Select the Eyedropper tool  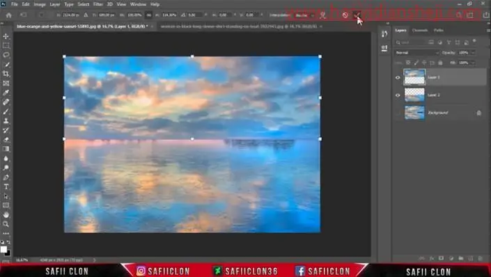pyautogui.click(x=6, y=93)
